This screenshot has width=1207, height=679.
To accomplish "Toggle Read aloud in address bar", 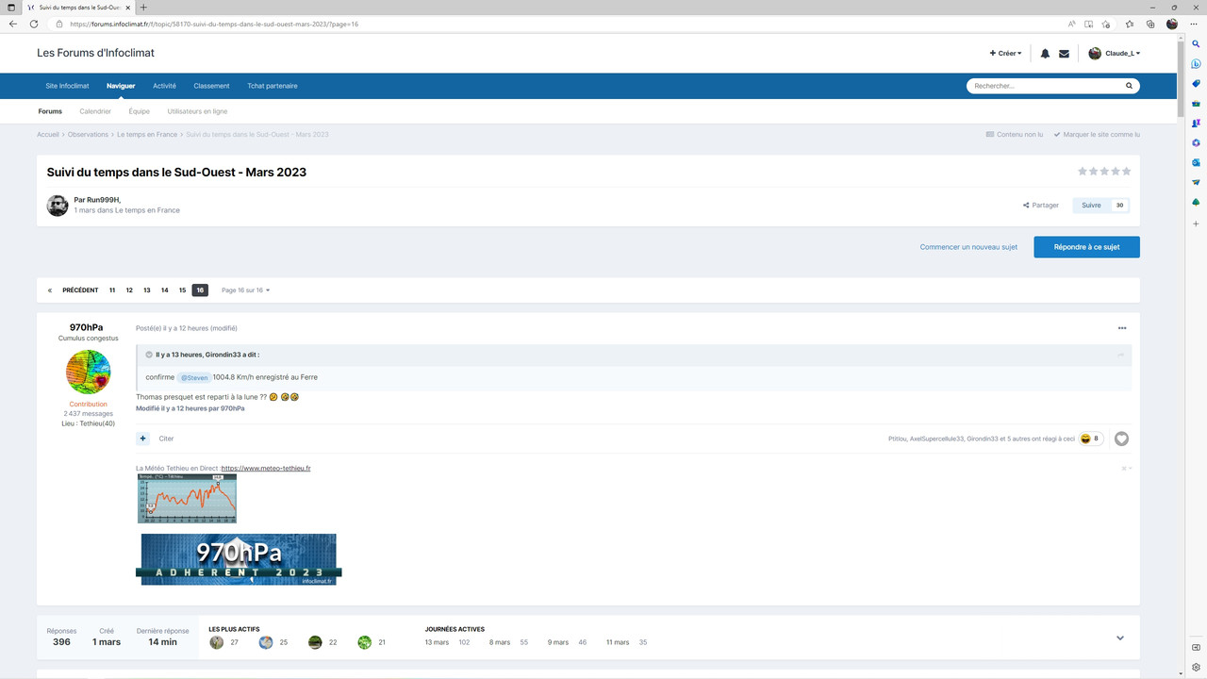I will (x=1072, y=24).
